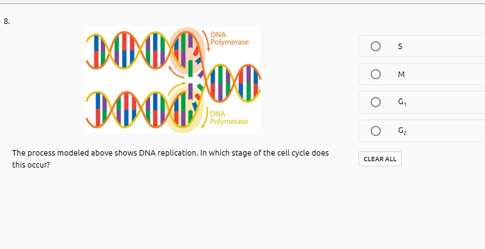Click the lower DNA Polymerase label
This screenshot has height=249, width=485.
(x=229, y=118)
